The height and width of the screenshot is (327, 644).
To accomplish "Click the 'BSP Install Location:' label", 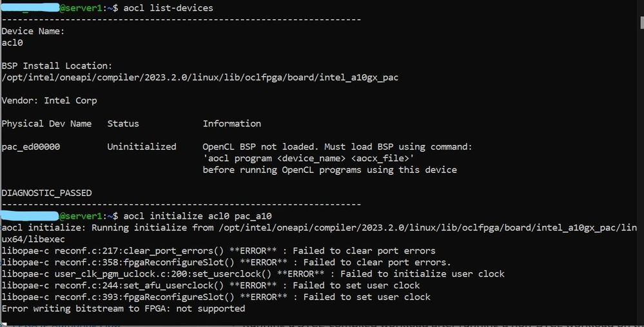I will 57,66.
